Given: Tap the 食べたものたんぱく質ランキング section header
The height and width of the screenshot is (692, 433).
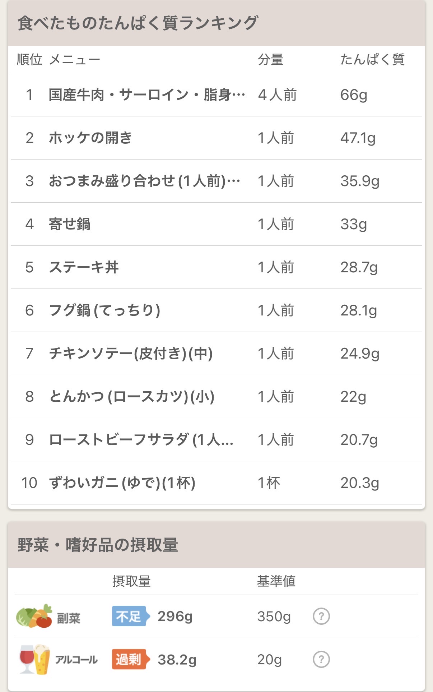Looking at the screenshot, I should click(138, 23).
